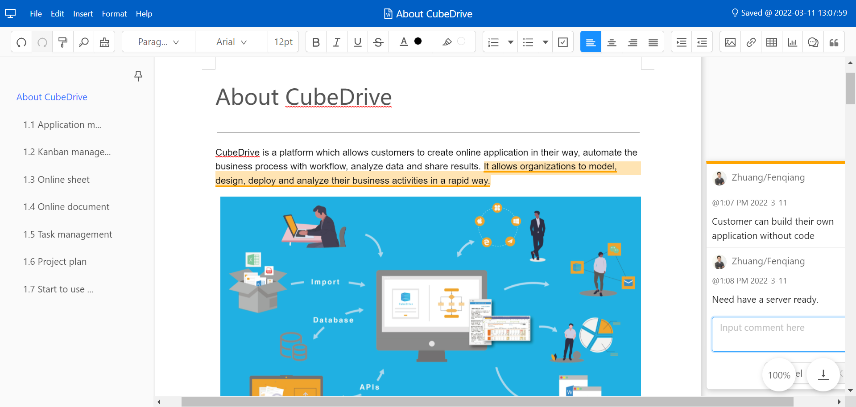Image resolution: width=856 pixels, height=407 pixels.
Task: Open the Format menu
Action: click(115, 14)
